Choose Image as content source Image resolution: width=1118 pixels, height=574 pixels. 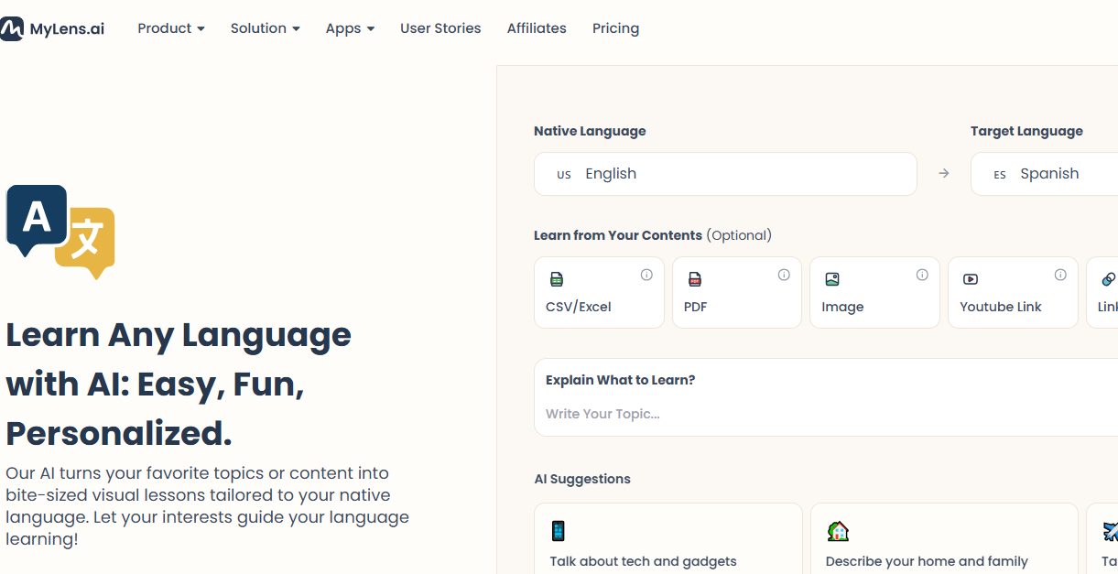click(x=874, y=292)
